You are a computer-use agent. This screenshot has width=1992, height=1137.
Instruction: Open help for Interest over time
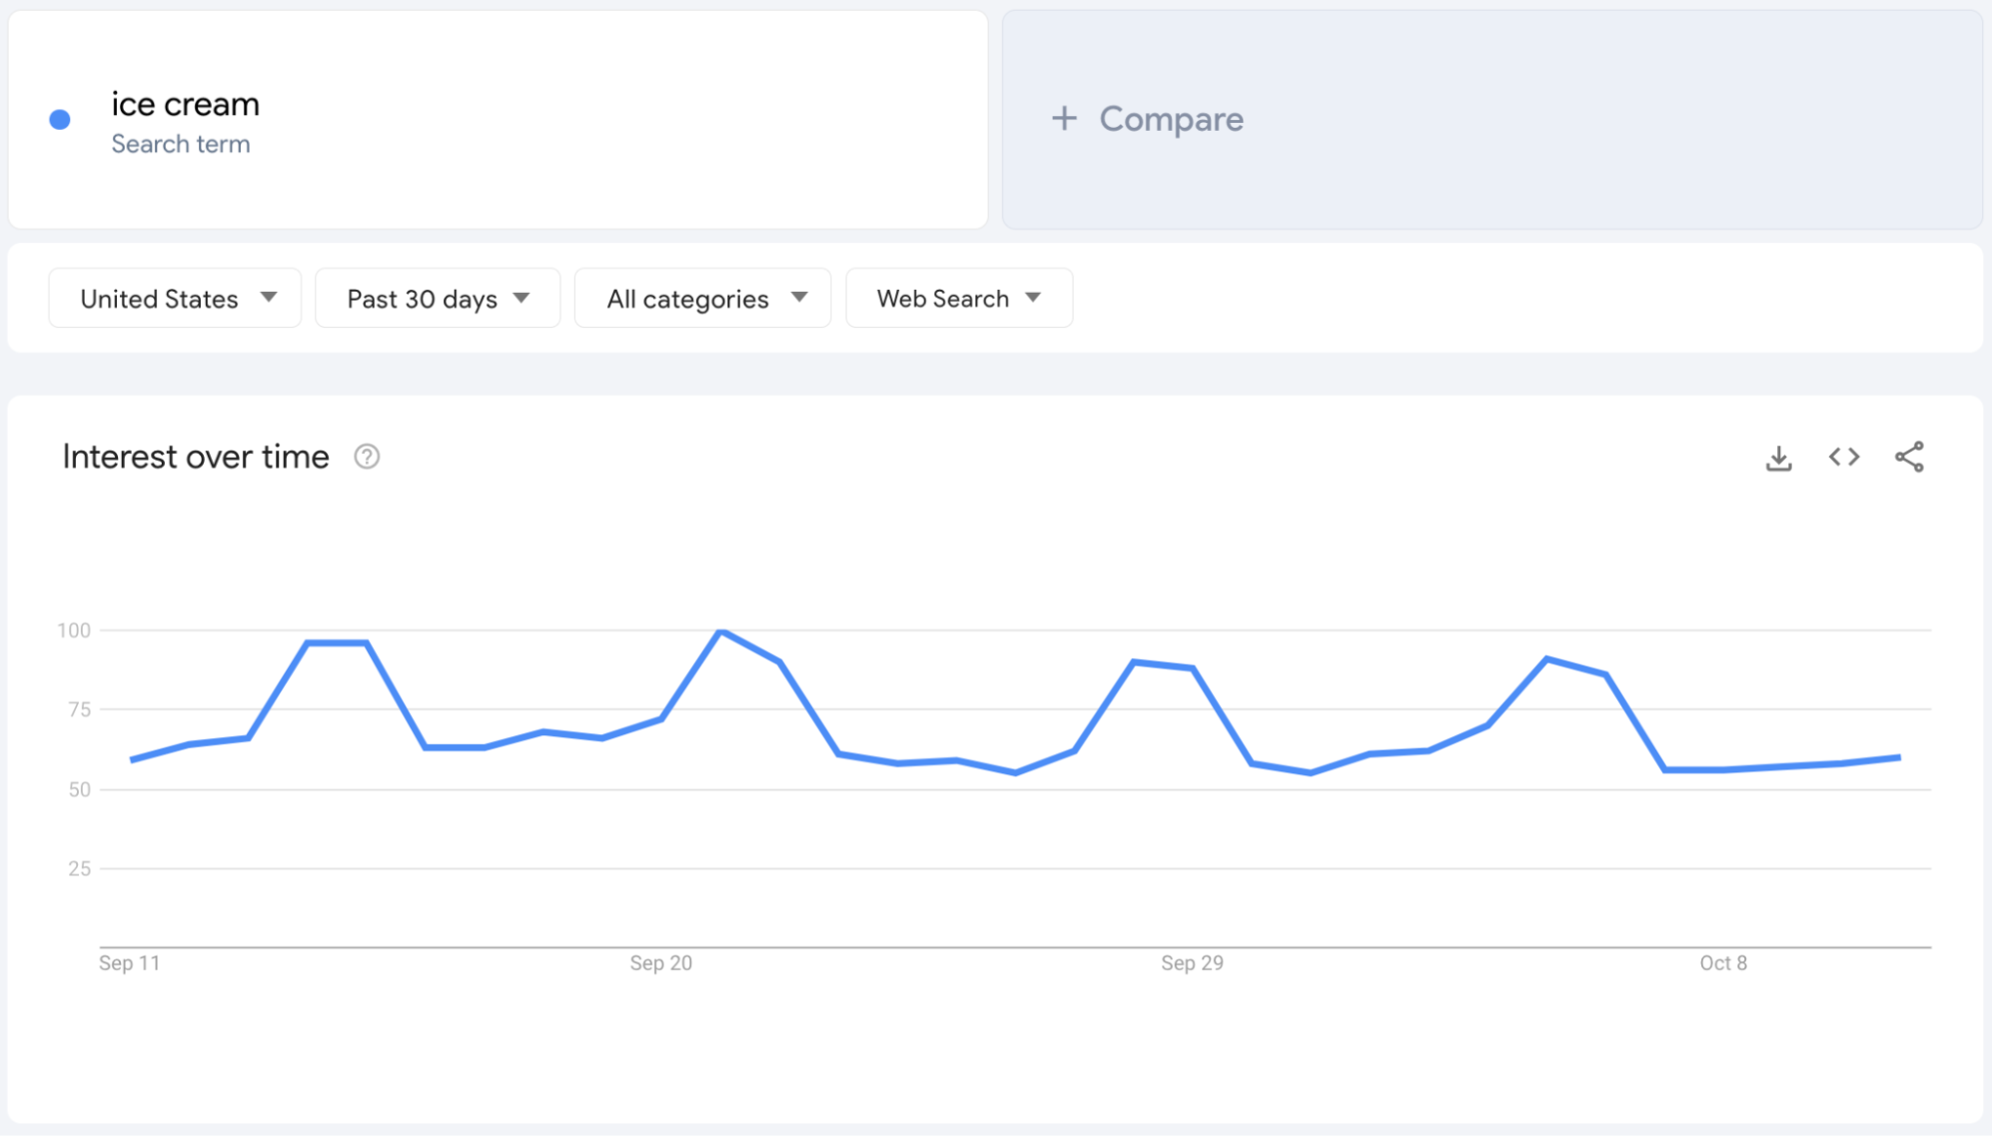(x=367, y=457)
